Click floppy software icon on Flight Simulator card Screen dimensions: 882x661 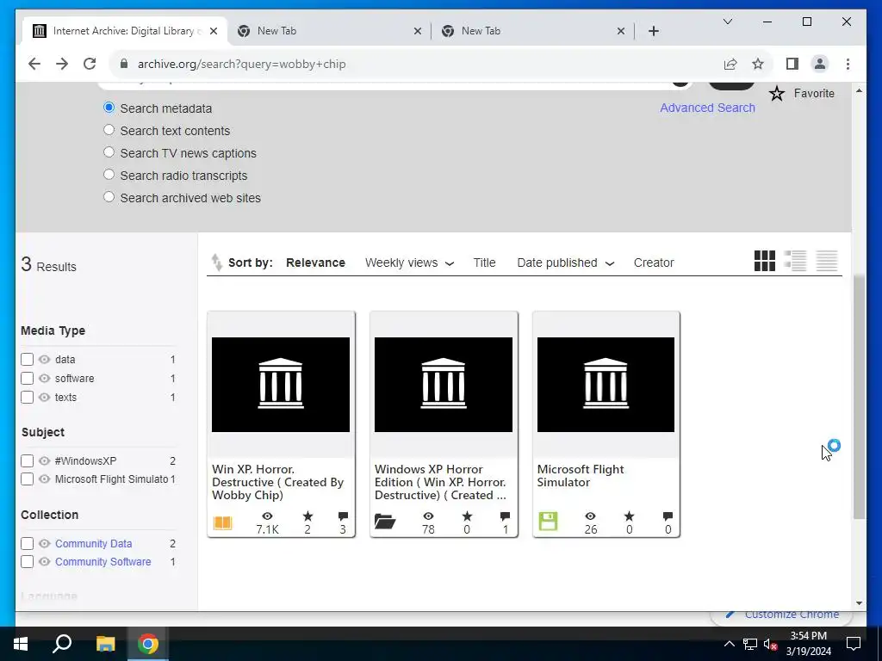(548, 521)
